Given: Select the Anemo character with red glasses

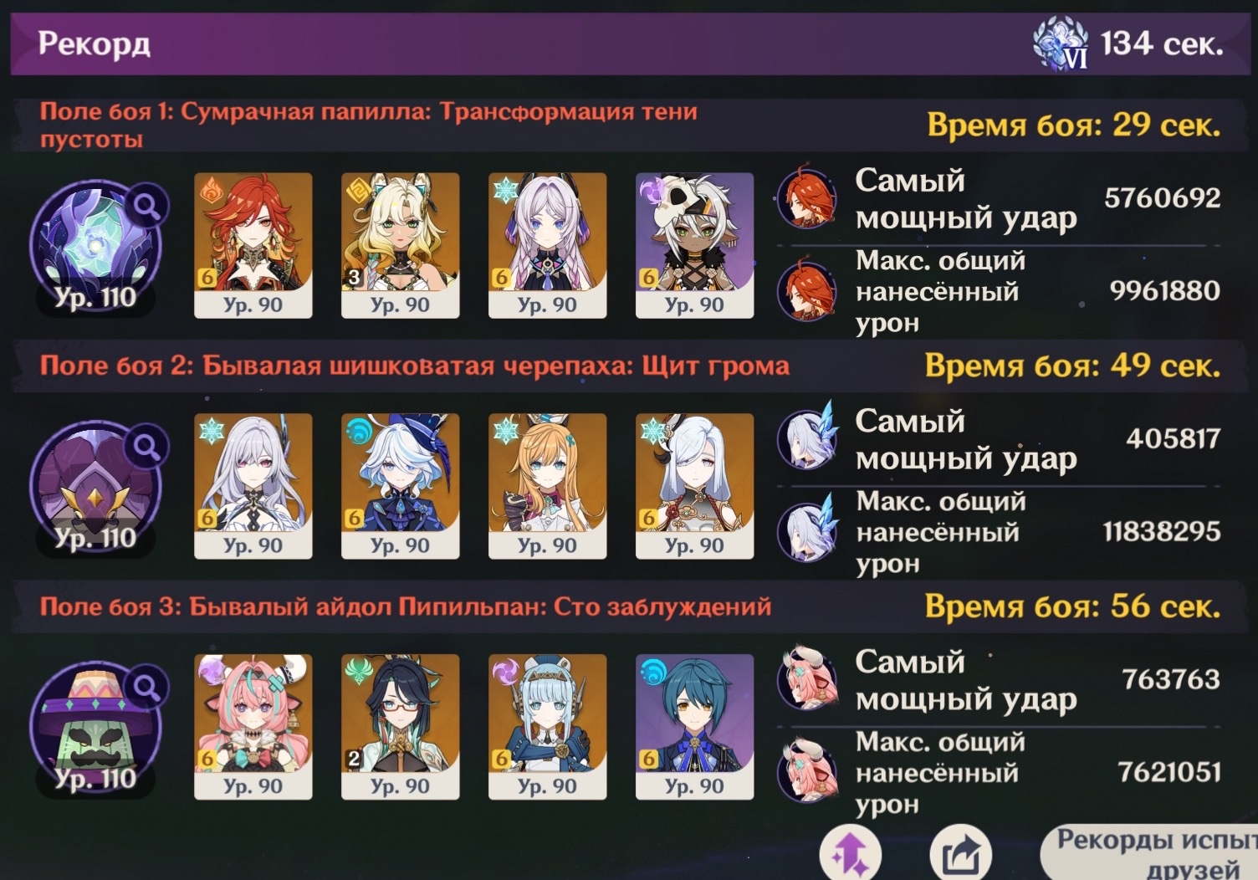Looking at the screenshot, I should tap(401, 727).
